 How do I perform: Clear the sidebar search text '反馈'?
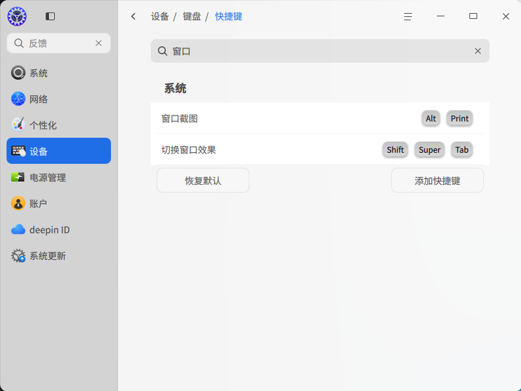pyautogui.click(x=99, y=43)
